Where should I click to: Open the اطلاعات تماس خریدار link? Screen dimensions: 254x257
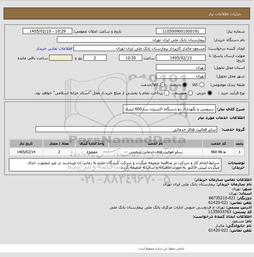pyautogui.click(x=54, y=48)
